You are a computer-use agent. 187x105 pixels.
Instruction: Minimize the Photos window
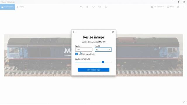pyautogui.click(x=173, y=2)
